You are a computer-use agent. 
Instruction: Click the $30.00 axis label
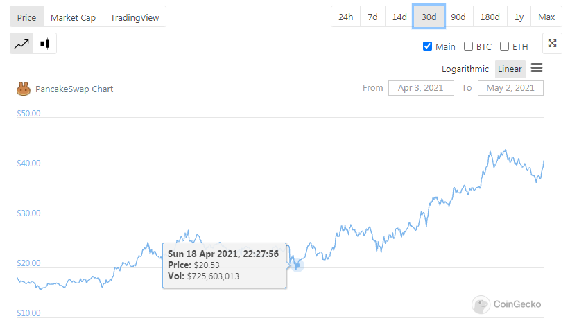pos(28,213)
